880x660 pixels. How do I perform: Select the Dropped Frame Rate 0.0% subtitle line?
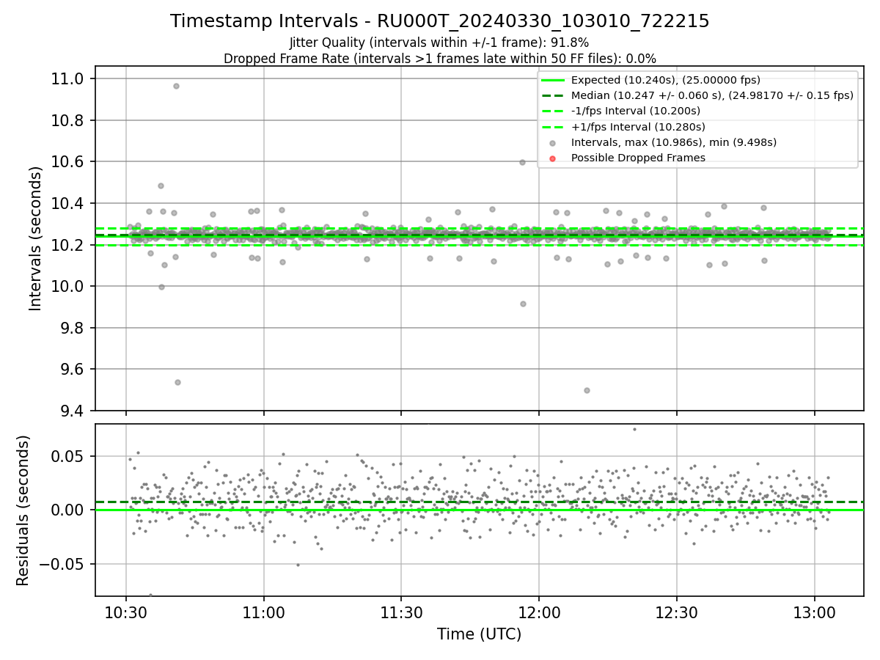point(440,59)
